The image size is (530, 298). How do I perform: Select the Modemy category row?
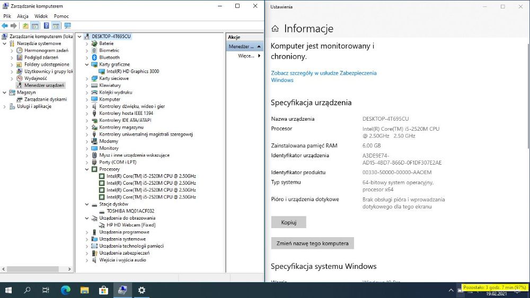coord(109,141)
